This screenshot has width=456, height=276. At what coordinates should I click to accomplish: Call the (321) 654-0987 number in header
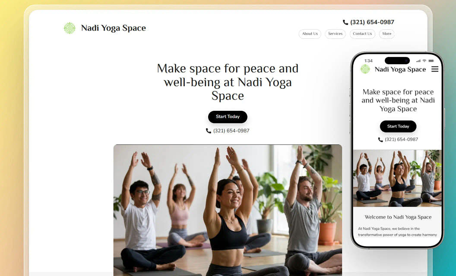(372, 22)
